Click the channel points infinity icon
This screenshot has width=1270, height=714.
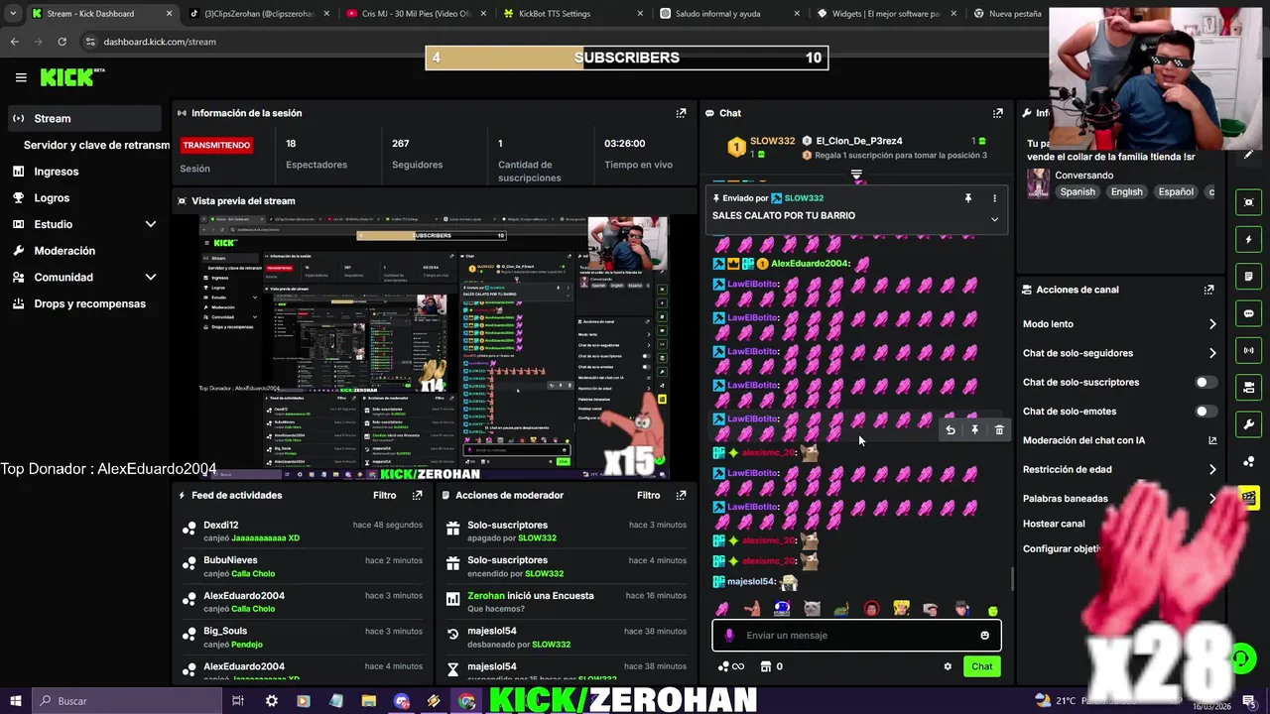730,666
